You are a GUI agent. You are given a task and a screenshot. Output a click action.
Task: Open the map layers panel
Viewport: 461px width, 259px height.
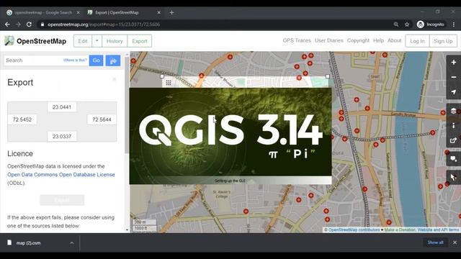click(x=453, y=111)
